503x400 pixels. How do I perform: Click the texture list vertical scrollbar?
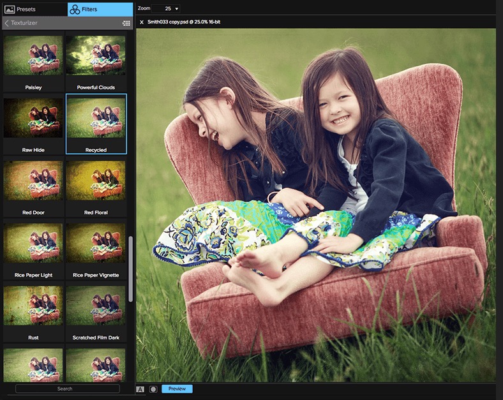click(131, 268)
